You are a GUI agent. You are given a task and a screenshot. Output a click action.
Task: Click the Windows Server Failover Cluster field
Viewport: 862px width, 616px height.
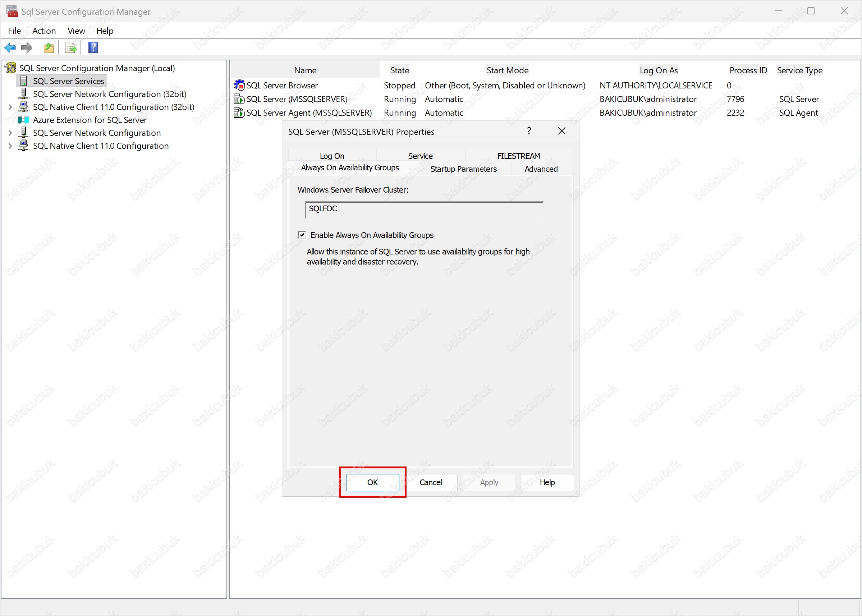[x=424, y=210]
